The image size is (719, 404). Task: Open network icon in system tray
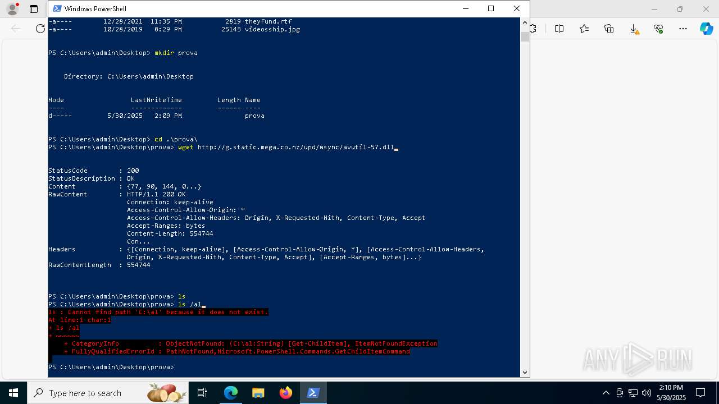click(633, 393)
